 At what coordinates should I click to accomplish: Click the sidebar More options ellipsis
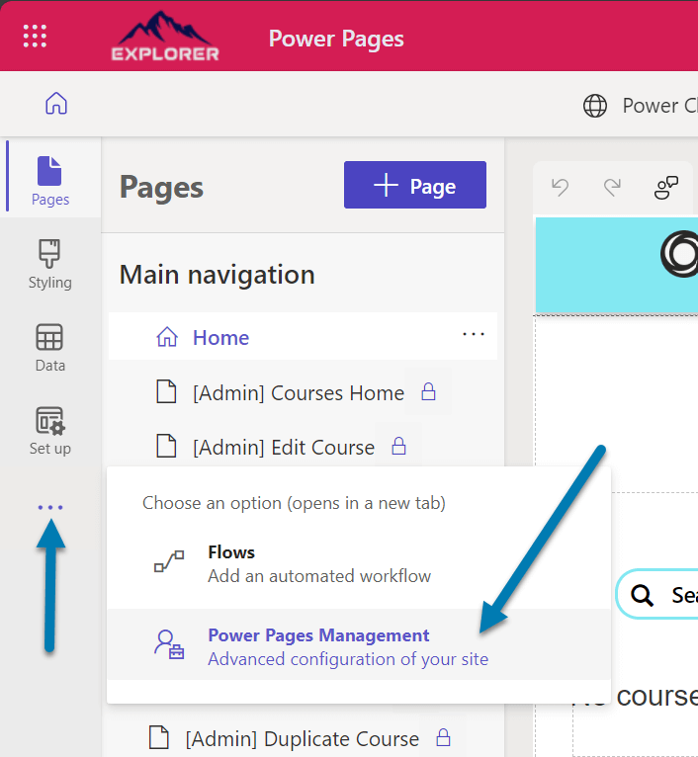coord(50,507)
